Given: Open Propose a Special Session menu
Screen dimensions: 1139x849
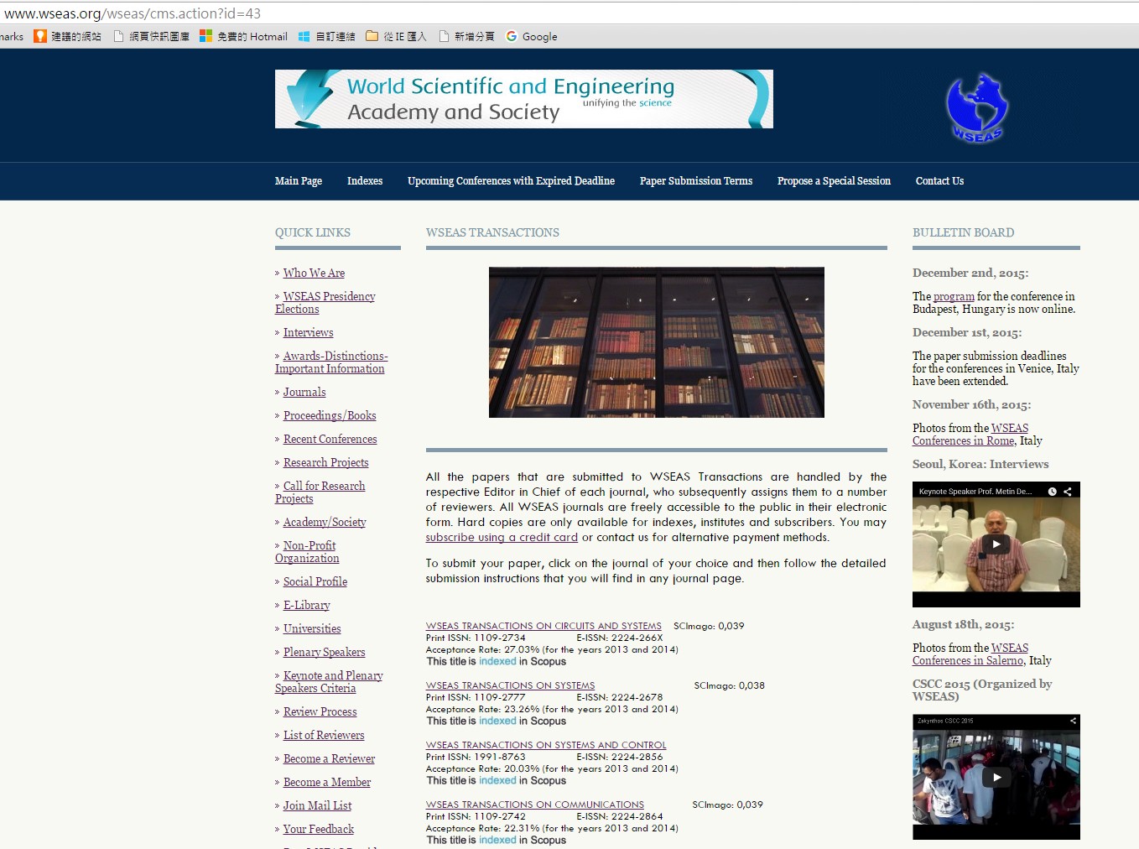Looking at the screenshot, I should 834,181.
